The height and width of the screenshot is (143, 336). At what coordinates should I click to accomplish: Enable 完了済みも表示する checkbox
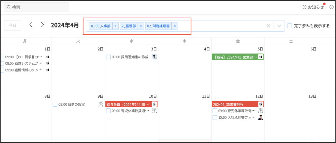(289, 26)
